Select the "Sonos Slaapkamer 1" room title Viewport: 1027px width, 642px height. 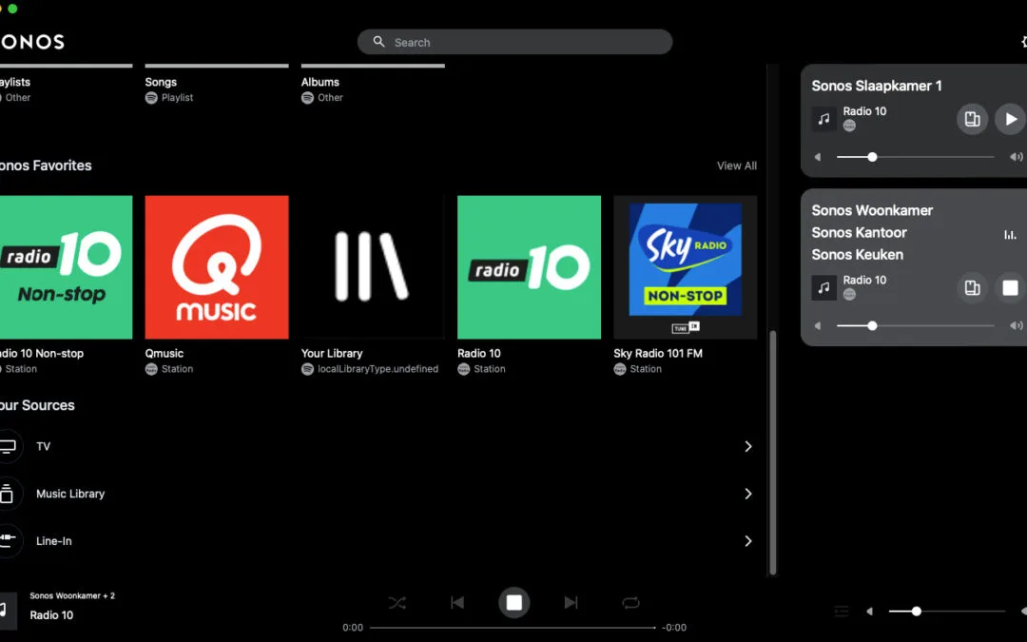(877, 86)
